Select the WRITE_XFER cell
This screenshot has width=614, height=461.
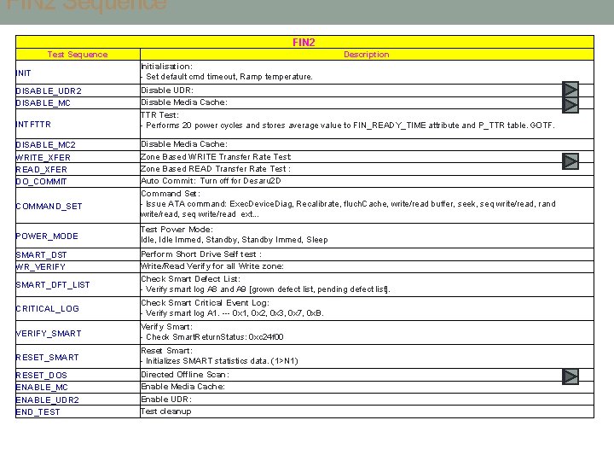coord(78,157)
